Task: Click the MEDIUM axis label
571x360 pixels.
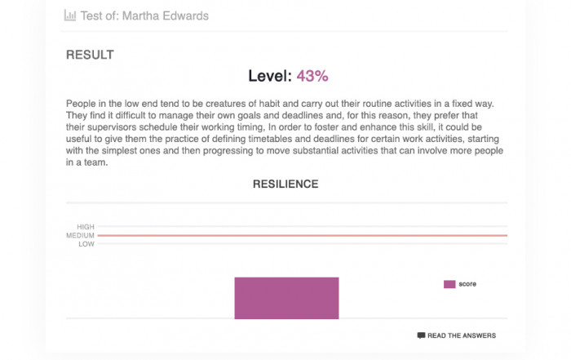Action: tap(80, 235)
